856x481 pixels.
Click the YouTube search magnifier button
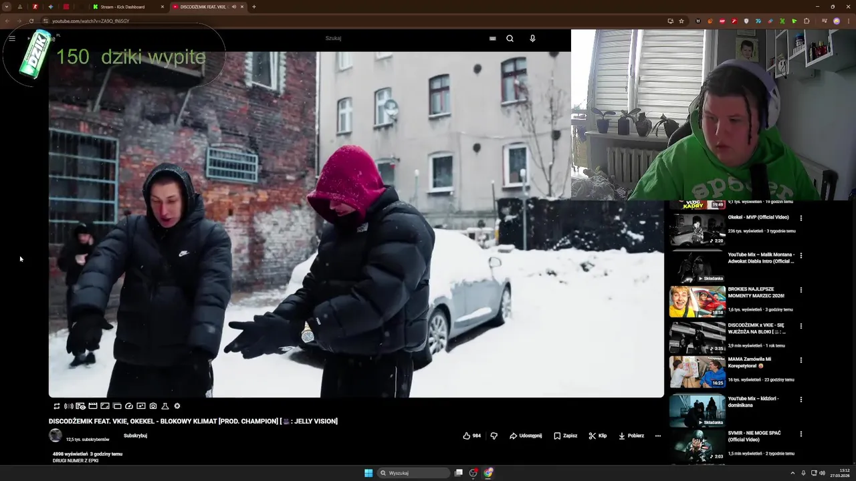(x=510, y=38)
